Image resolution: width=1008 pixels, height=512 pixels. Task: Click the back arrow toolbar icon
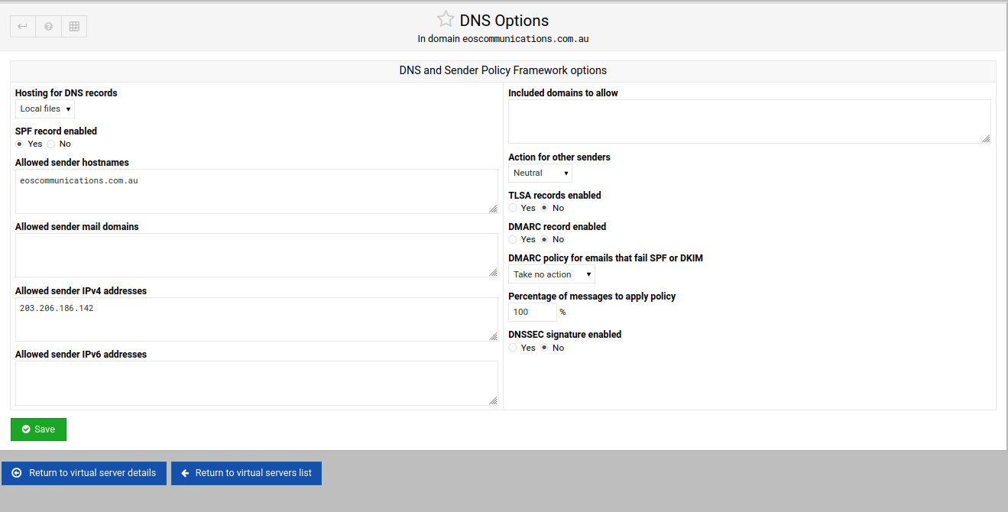23,26
